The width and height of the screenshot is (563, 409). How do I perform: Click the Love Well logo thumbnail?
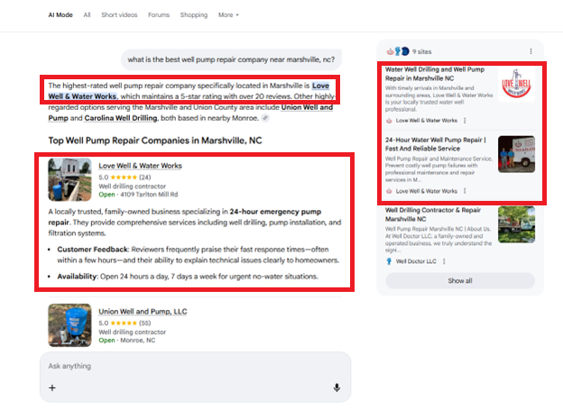[x=516, y=84]
